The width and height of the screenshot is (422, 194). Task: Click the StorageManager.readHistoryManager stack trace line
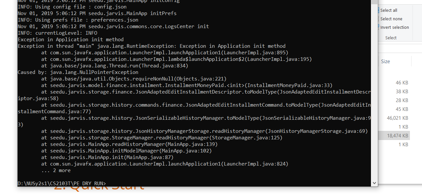pos(162,138)
